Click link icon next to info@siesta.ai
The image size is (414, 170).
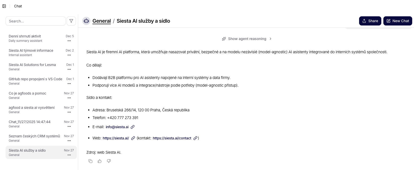point(133,127)
